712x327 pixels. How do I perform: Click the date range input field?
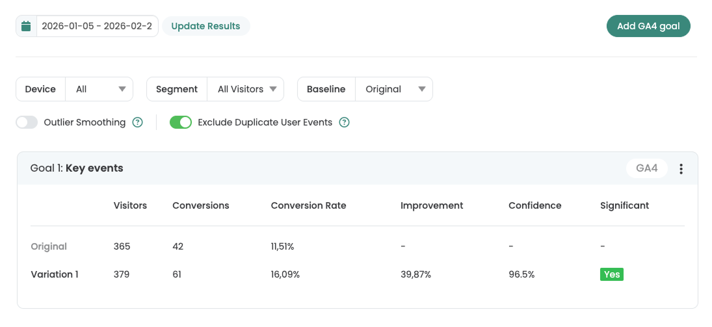(x=97, y=26)
